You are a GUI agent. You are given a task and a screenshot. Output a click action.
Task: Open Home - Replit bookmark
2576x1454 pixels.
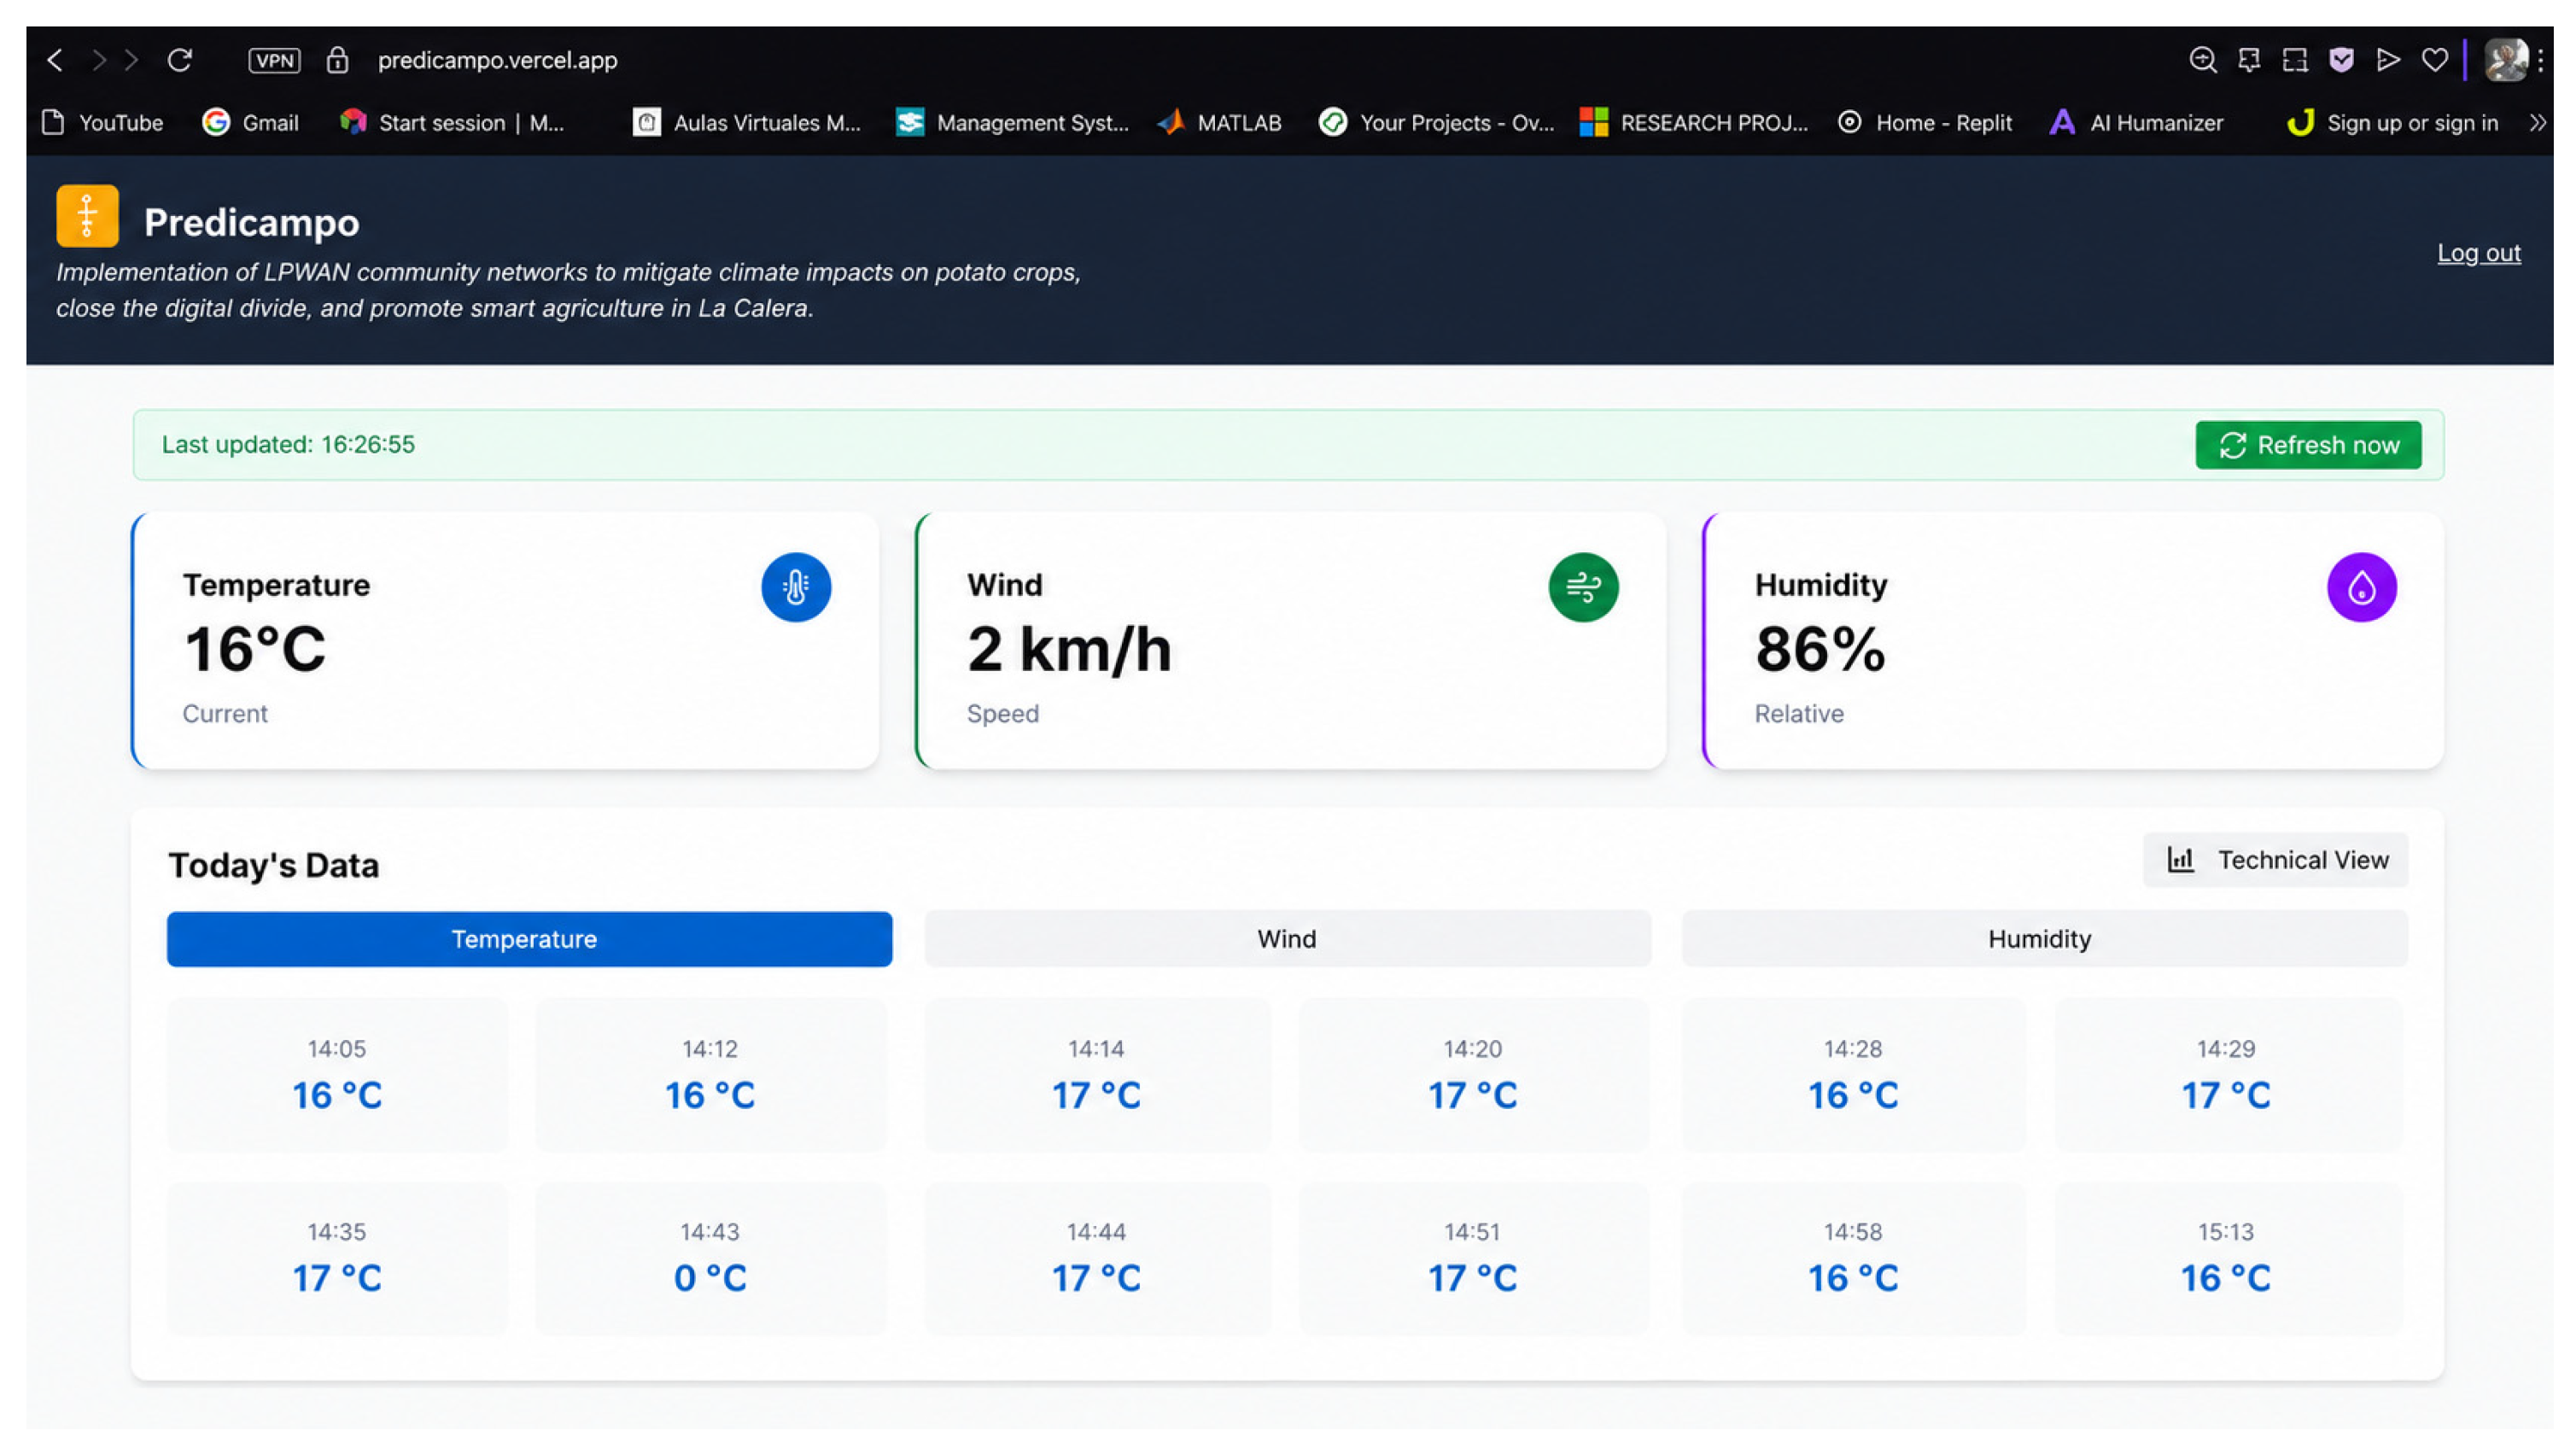(x=1925, y=123)
